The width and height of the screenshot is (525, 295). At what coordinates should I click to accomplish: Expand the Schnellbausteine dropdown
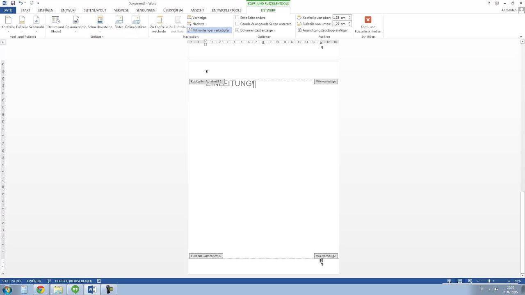click(x=100, y=24)
